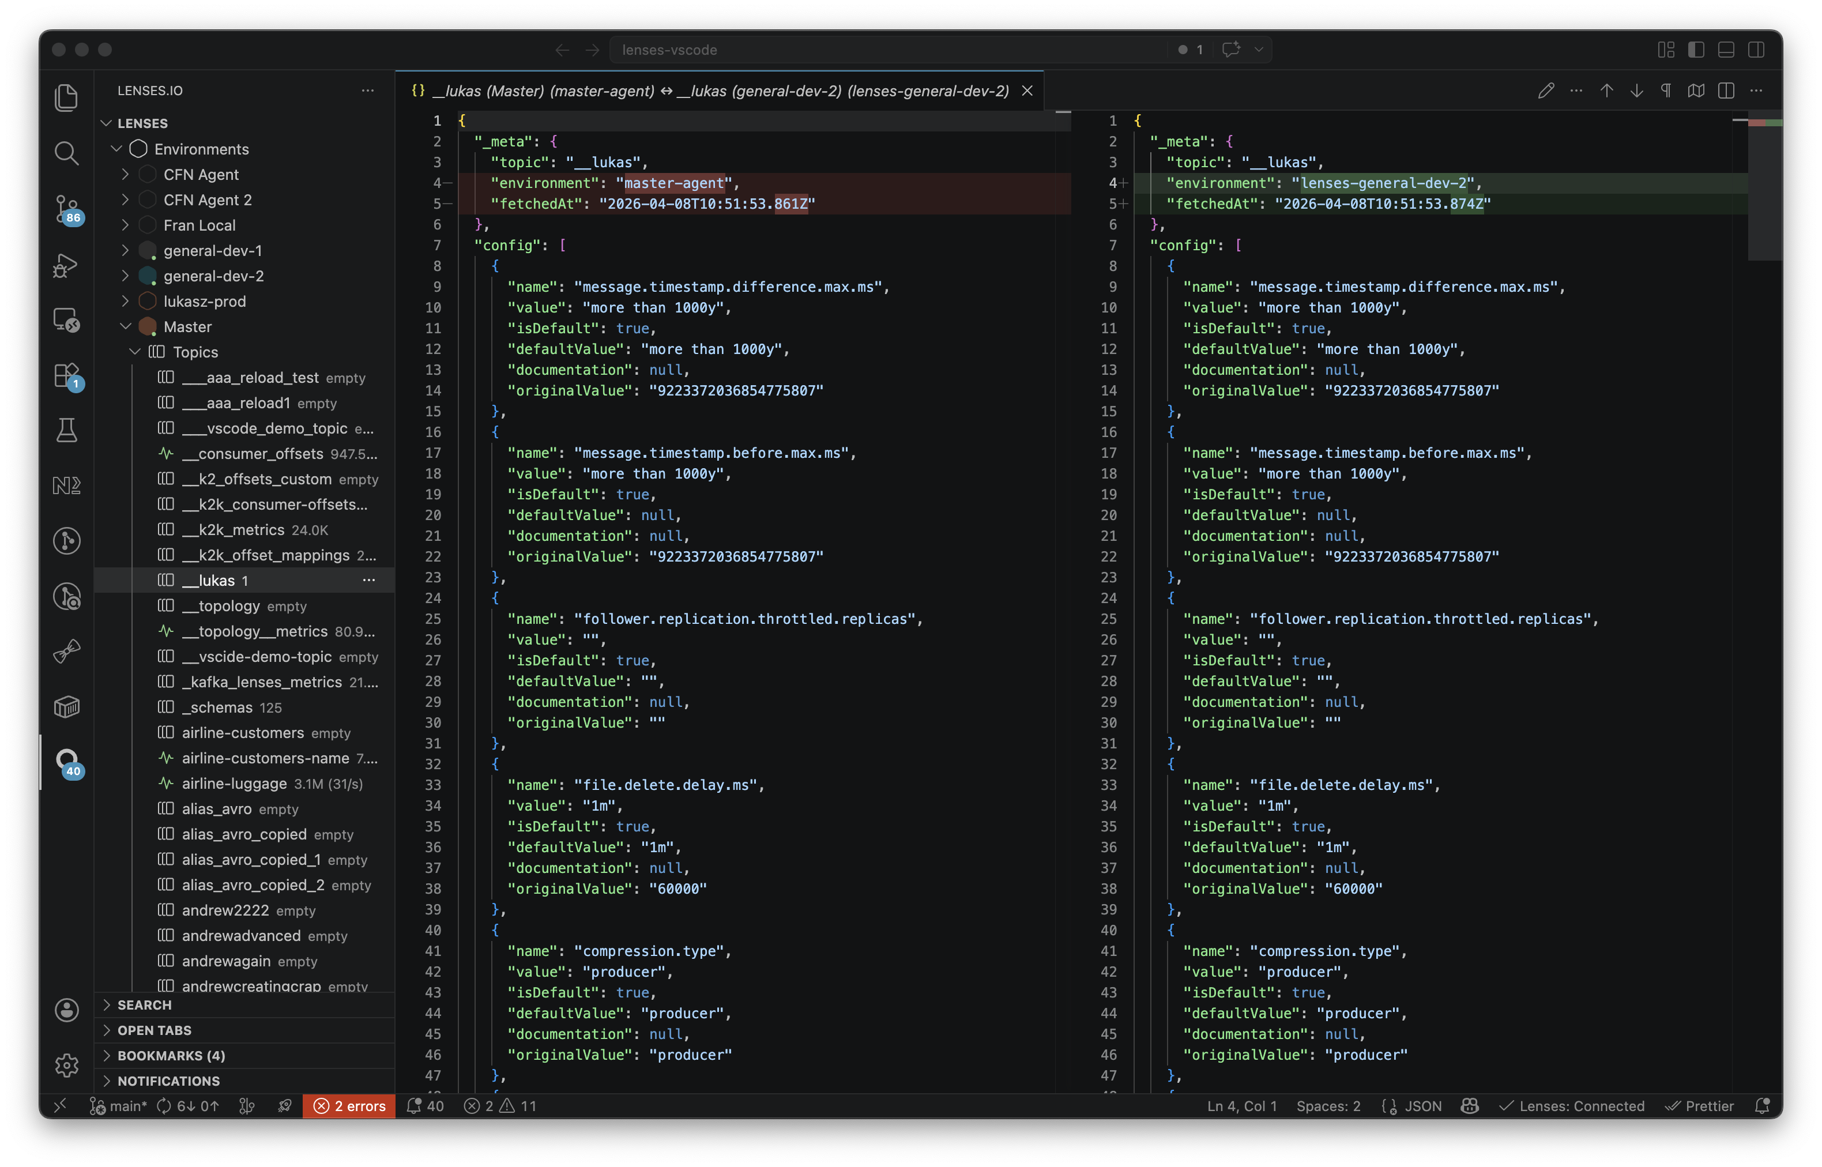This screenshot has width=1822, height=1167.
Task: Expand the CFN Agent 2 environment
Action: 126,200
